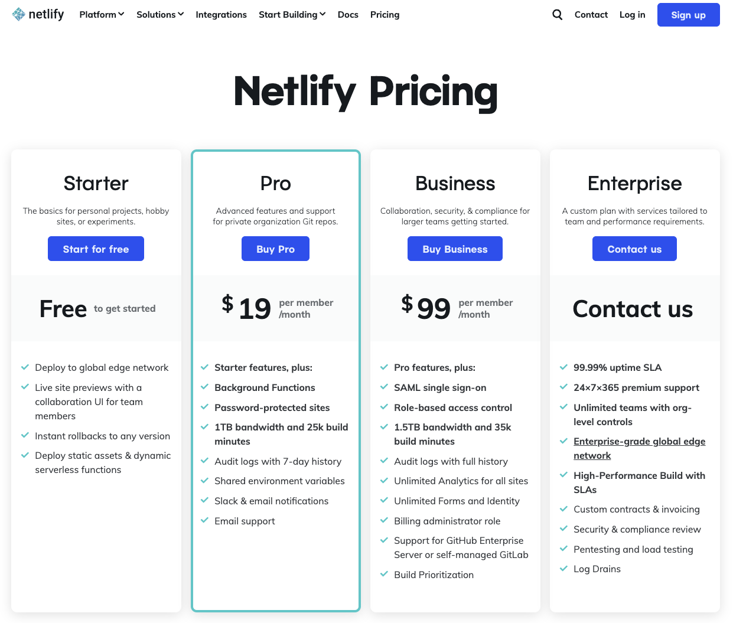Click checkmark next to SAML single sign-on
The width and height of the screenshot is (733, 623).
click(385, 387)
